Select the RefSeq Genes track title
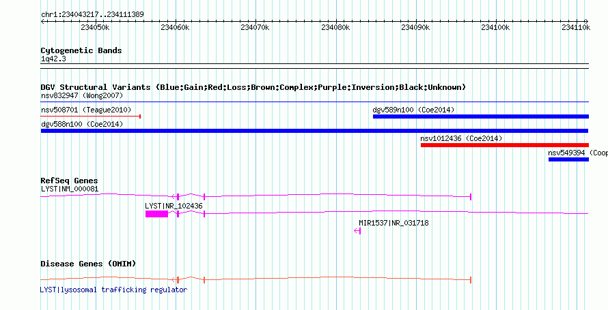Image resolution: width=608 pixels, height=310 pixels. coord(70,181)
